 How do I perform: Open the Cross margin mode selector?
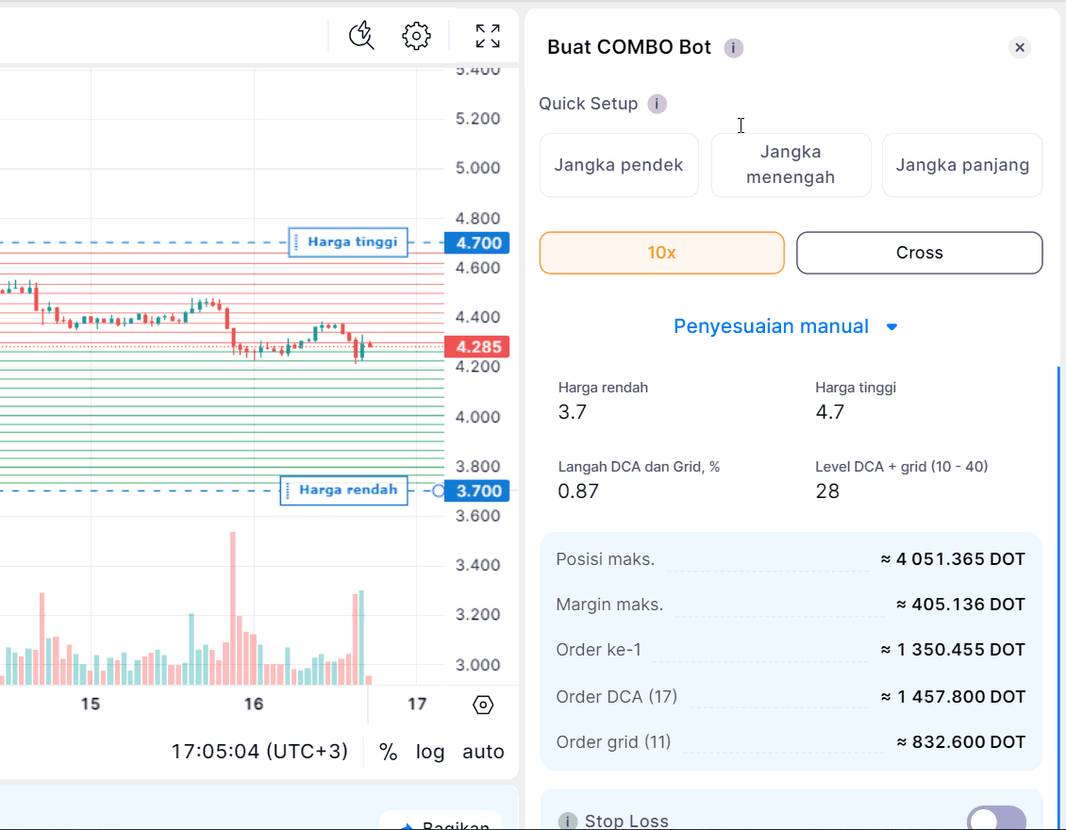coord(919,253)
